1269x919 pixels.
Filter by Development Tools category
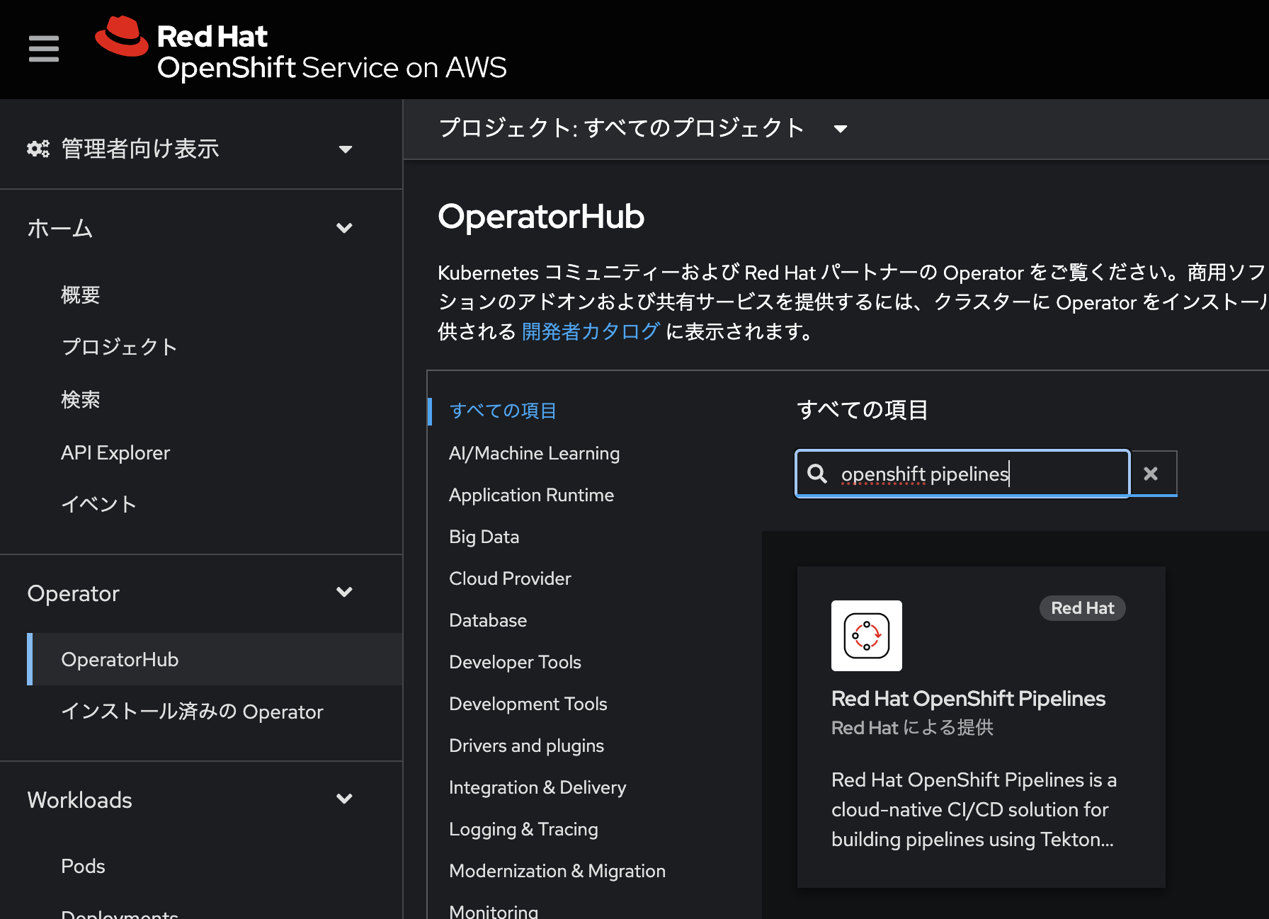point(528,704)
